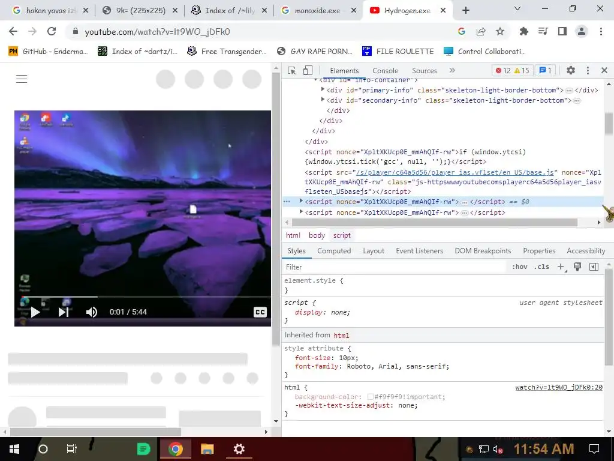Open a new browser tab
The width and height of the screenshot is (614, 461).
465,11
